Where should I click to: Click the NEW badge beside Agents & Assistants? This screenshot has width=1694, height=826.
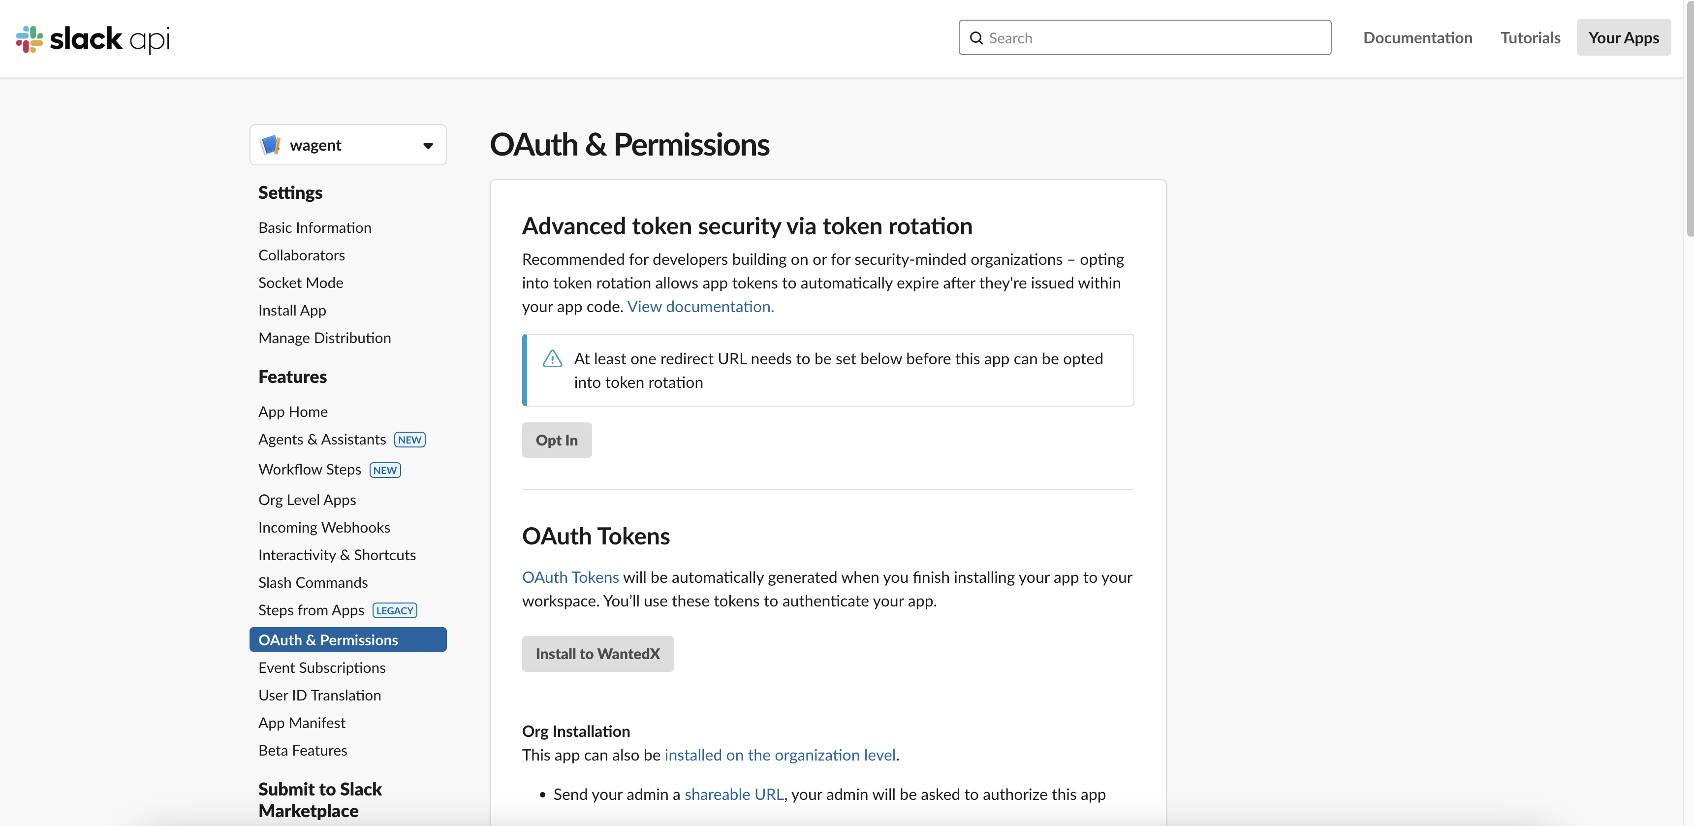pos(409,440)
